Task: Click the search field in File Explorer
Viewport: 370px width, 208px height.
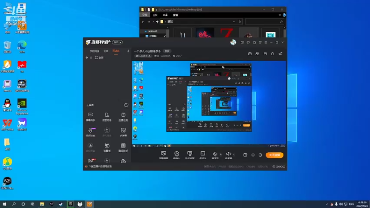Action: (264, 22)
